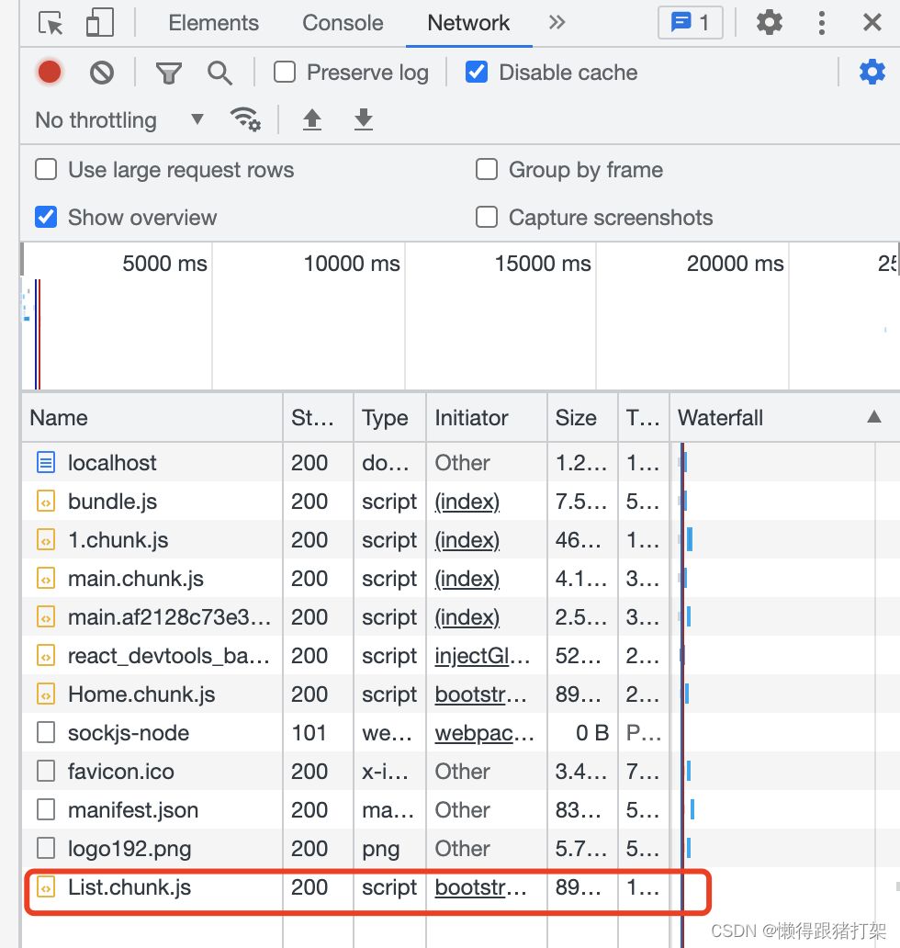Uncheck the Disable cache checkbox
Screen dimensions: 900x948
coord(477,72)
